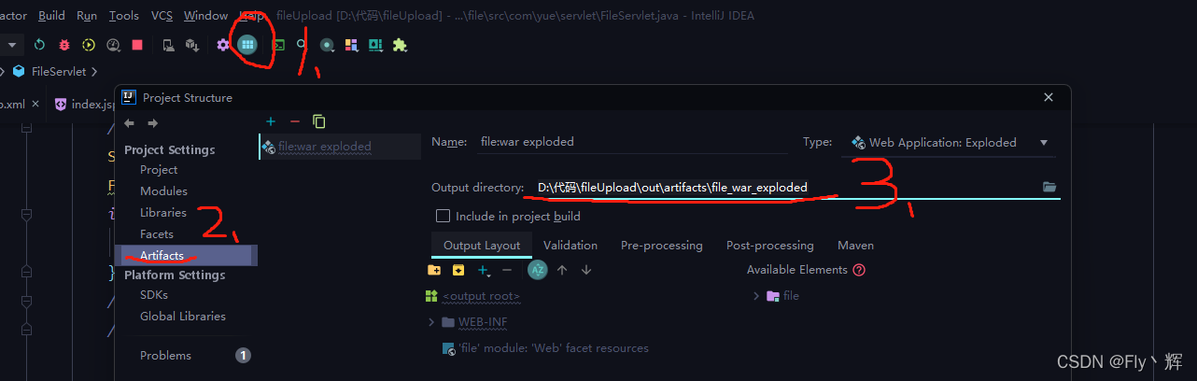Image resolution: width=1197 pixels, height=381 pixels.
Task: Click the Update project download-arrow icon
Action: [191, 44]
